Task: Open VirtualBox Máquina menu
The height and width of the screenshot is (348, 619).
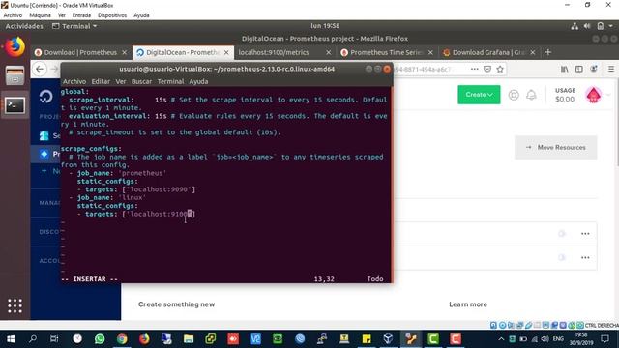Action: pos(40,15)
